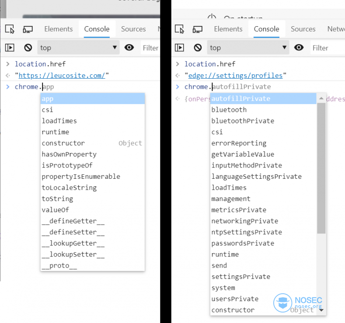Choose 'getVariableValue' suggestion
The width and height of the screenshot is (345, 323).
pos(263,154)
